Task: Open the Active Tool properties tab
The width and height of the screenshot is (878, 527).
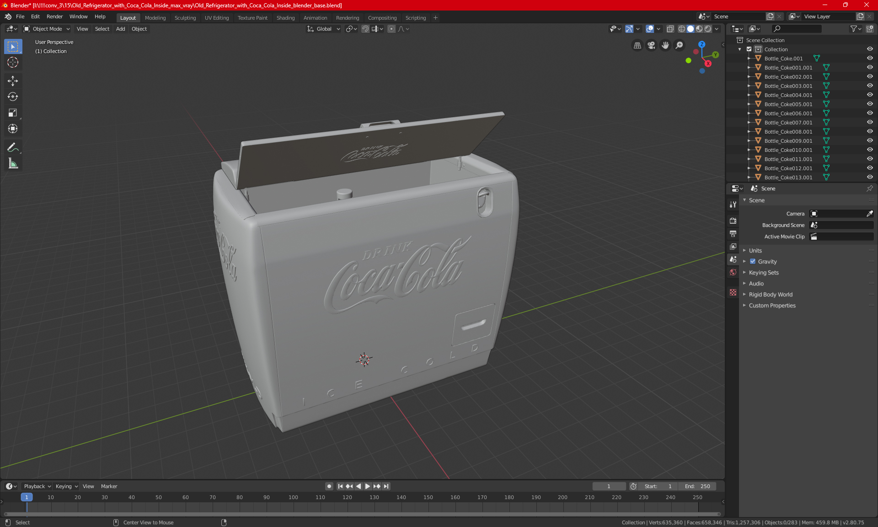Action: click(733, 204)
